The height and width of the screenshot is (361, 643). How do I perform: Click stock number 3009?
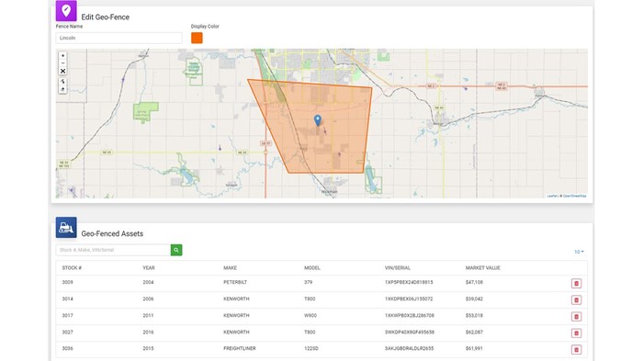click(67, 282)
